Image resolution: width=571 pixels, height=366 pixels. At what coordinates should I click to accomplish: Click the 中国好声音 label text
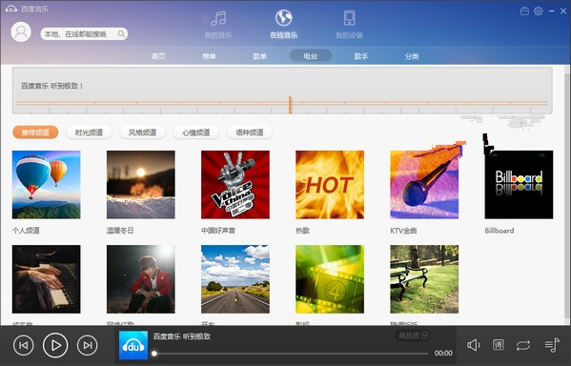coord(218,231)
